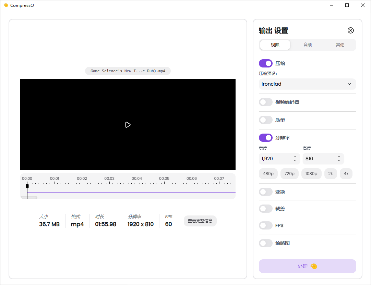Click the 处理 button to start processing
This screenshot has height=285, width=371.
coord(307,266)
